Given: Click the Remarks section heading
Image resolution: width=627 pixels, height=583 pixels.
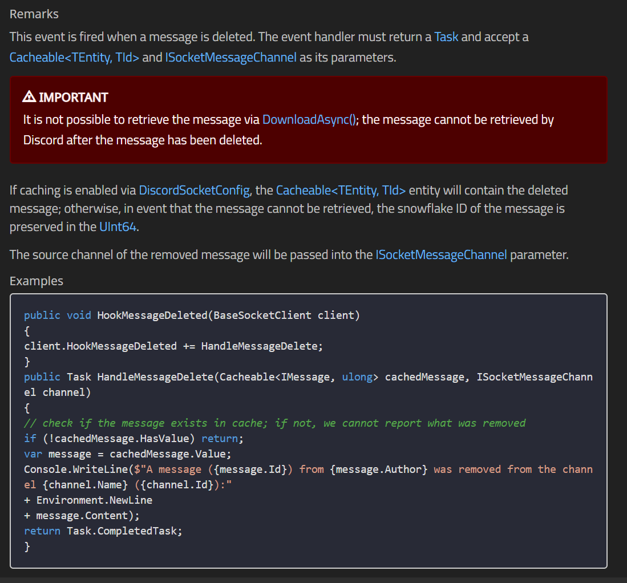Looking at the screenshot, I should pyautogui.click(x=34, y=14).
